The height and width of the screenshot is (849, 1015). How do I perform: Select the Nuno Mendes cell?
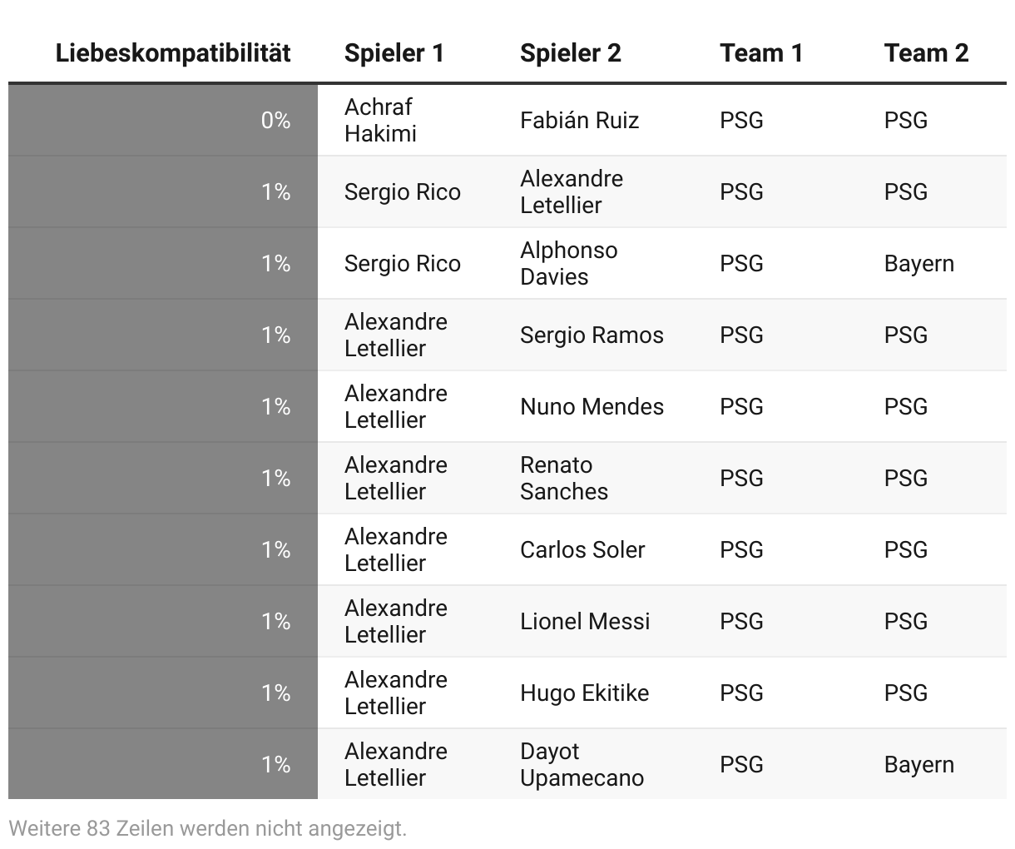click(x=592, y=407)
